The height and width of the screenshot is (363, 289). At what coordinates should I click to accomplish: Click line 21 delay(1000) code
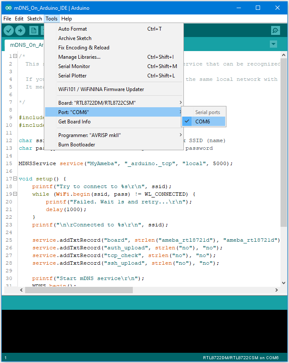[66, 209]
